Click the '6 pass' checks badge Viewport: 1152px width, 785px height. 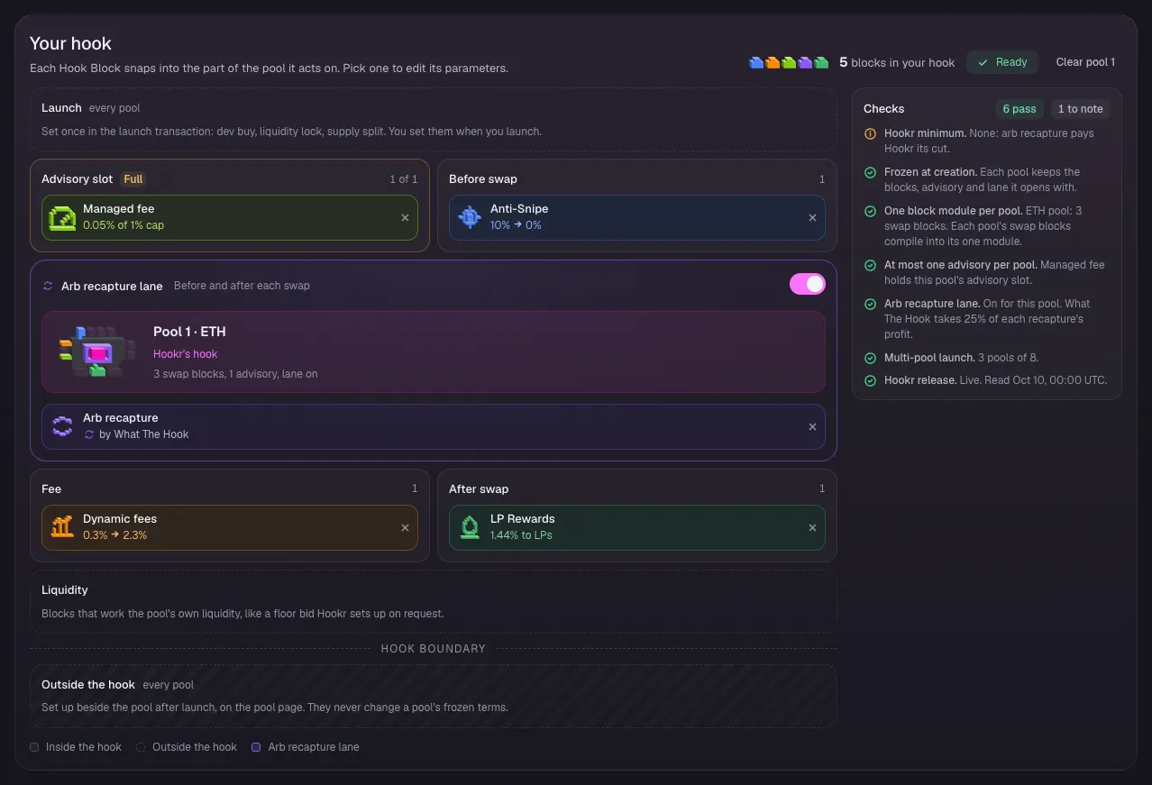click(1019, 109)
